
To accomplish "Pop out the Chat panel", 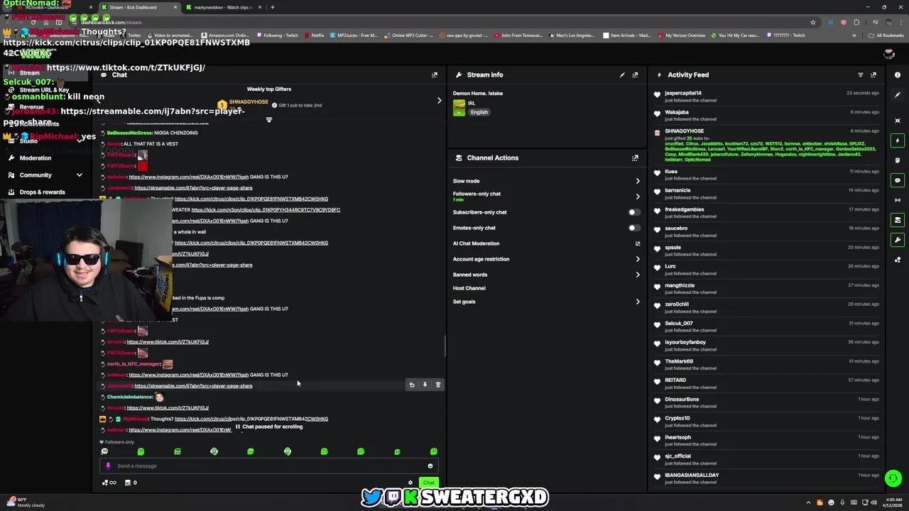I will [435, 75].
